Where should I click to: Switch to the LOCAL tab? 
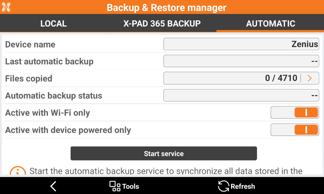click(x=53, y=23)
